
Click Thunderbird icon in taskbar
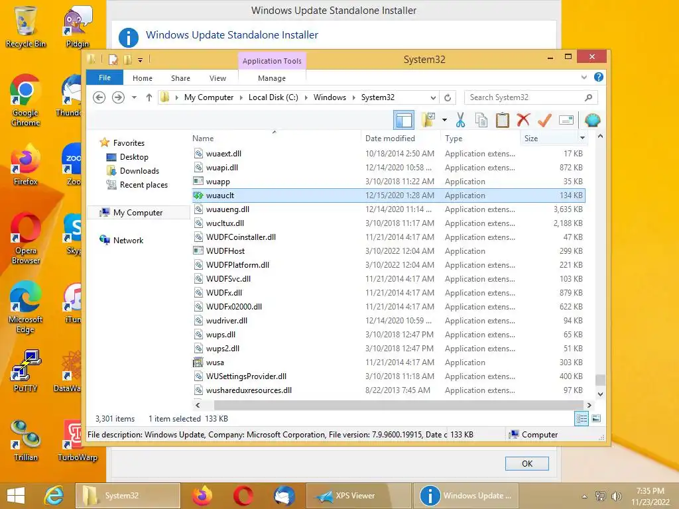284,496
